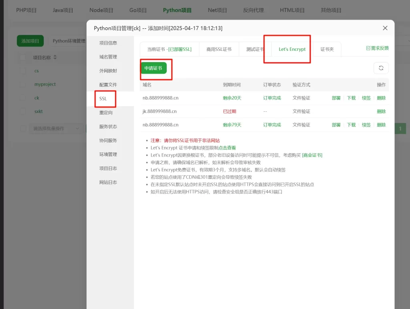Refresh the SSL certificate list
410x309 pixels.
(x=381, y=68)
